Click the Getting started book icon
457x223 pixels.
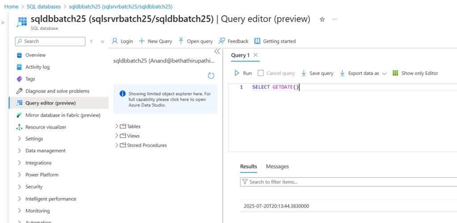(x=257, y=41)
